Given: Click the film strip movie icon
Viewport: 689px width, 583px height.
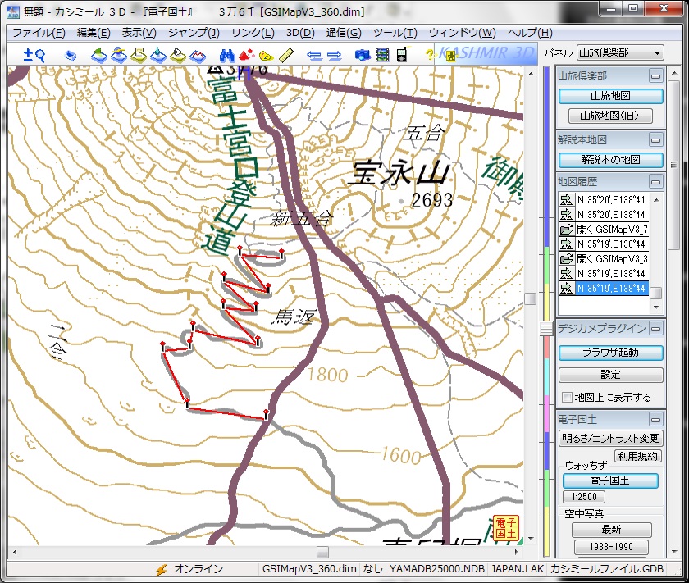Looking at the screenshot, I should pos(382,56).
